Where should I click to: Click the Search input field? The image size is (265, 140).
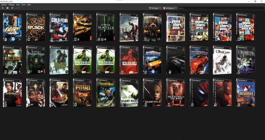click(221, 8)
